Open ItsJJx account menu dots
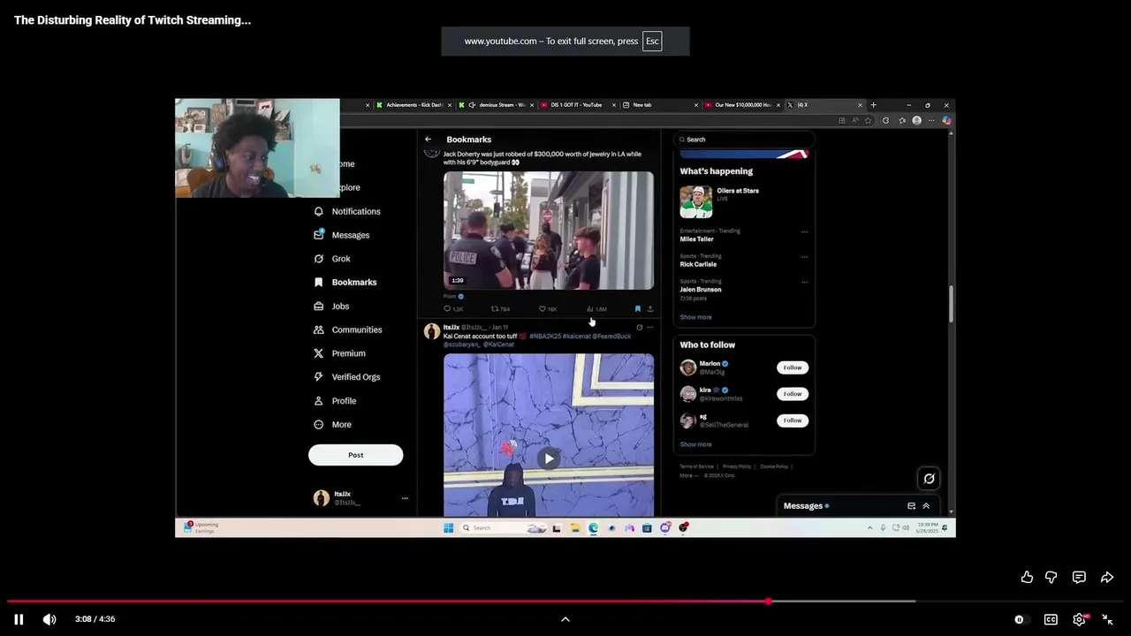This screenshot has height=636, width=1131. point(405,498)
